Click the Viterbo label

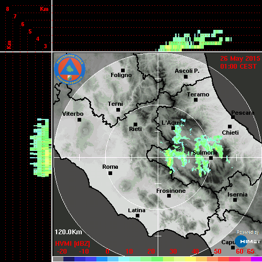73,114
